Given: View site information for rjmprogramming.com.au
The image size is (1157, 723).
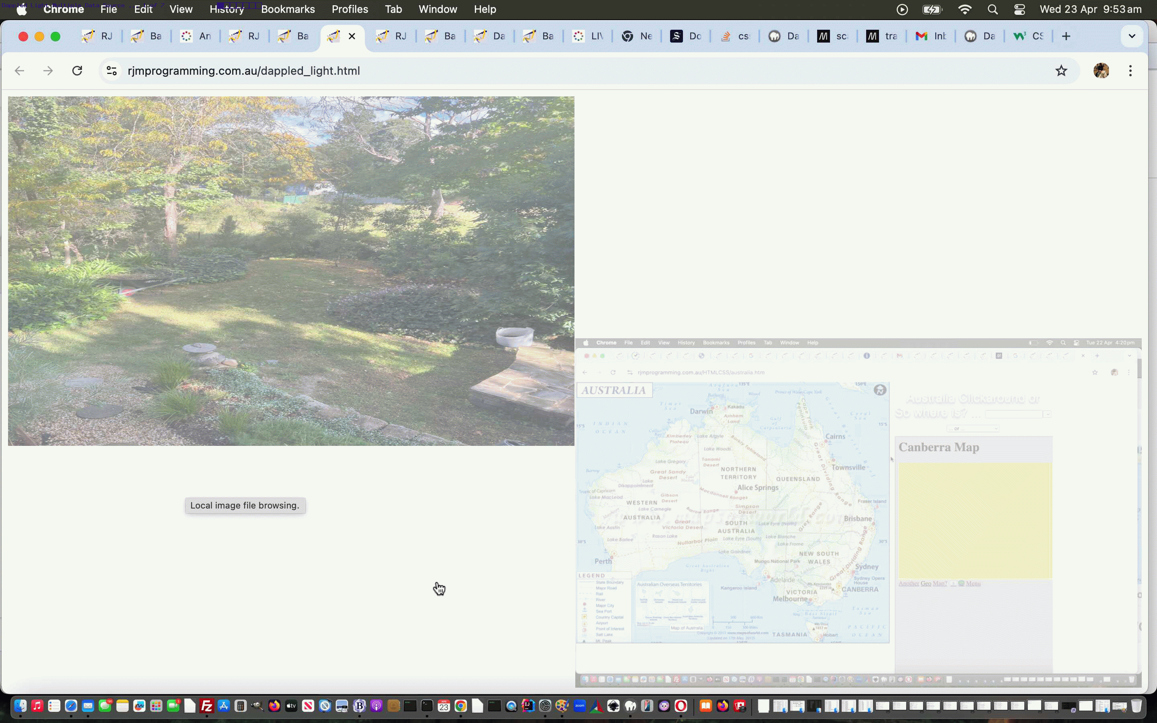Looking at the screenshot, I should (111, 71).
